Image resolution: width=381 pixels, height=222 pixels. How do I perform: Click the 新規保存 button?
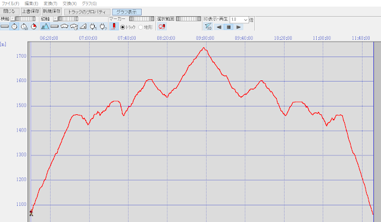point(52,11)
